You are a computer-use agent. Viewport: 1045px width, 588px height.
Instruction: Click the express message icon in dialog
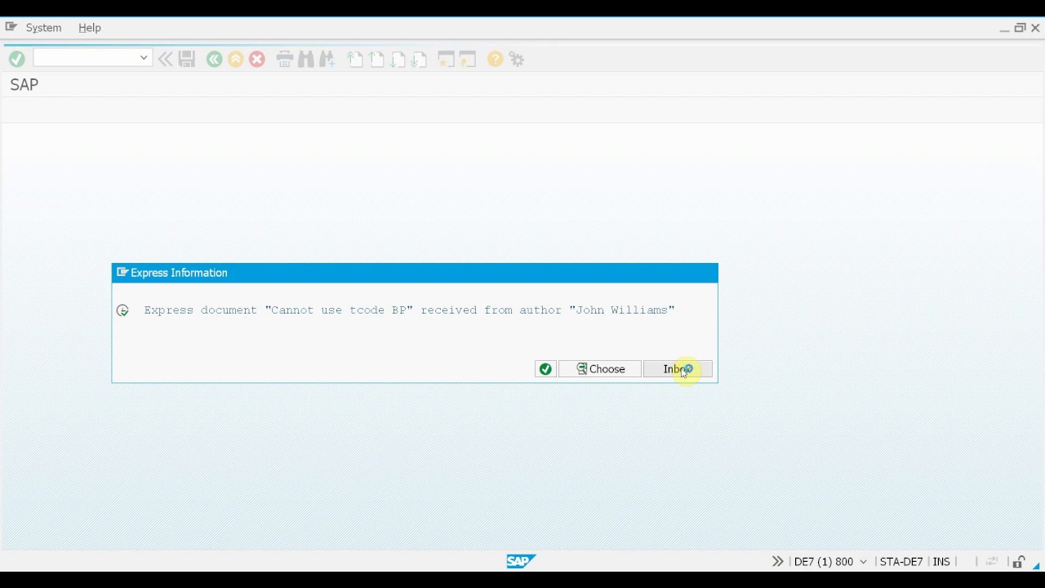pos(122,310)
